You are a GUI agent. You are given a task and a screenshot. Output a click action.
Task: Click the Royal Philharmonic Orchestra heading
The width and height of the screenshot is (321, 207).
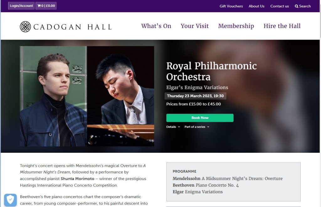pos(212,72)
